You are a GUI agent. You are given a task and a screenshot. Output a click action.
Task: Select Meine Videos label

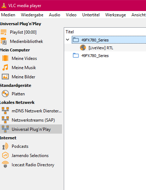[x=24, y=58]
